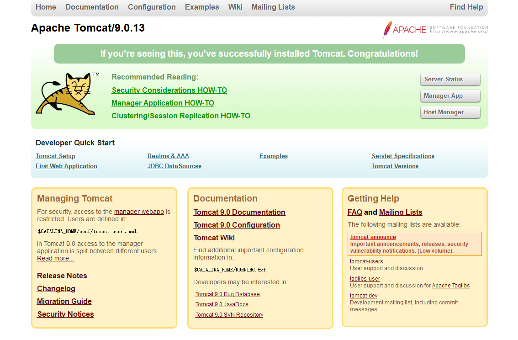518x340 pixels.
Task: Click the Tomcat cat logo image
Action: [x=66, y=94]
